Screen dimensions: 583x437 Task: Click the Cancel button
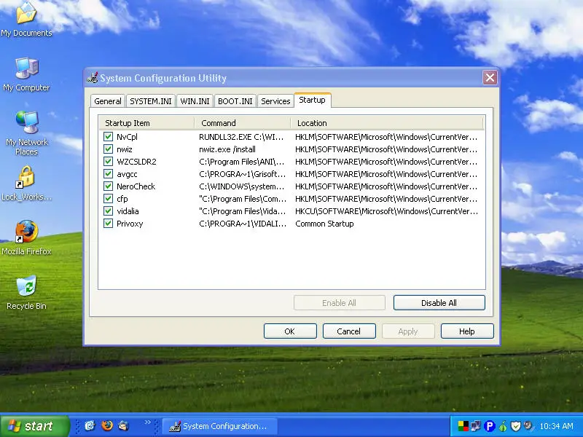349,331
